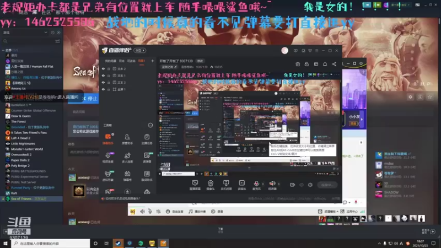Hide the 文本 3 source layer
441x248 pixels.
[103, 82]
